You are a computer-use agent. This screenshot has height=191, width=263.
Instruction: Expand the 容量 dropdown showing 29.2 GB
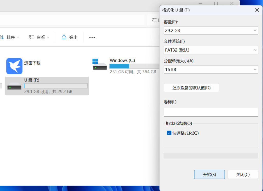point(211,31)
